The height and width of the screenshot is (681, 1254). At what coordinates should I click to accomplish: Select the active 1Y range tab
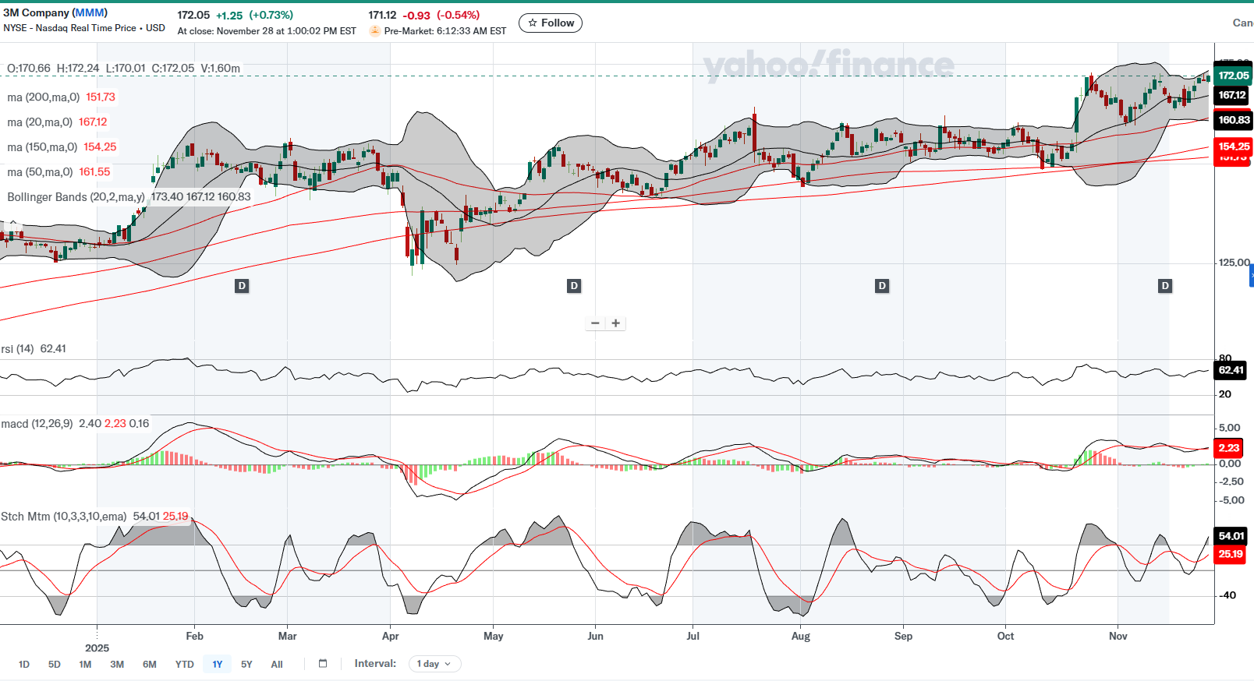(218, 665)
